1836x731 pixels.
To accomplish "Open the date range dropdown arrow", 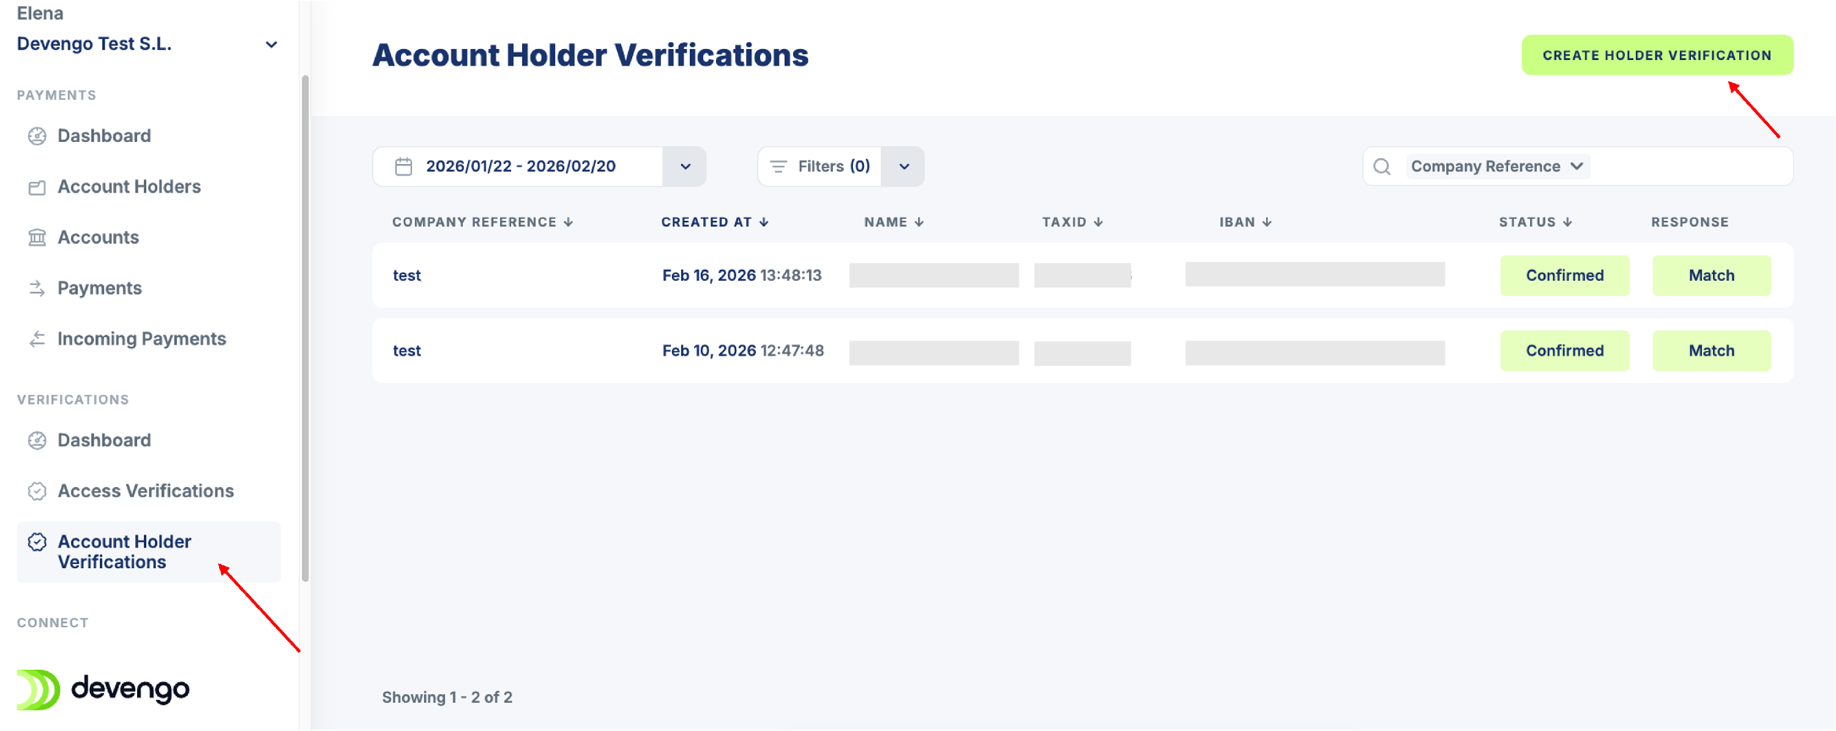I will (x=684, y=167).
